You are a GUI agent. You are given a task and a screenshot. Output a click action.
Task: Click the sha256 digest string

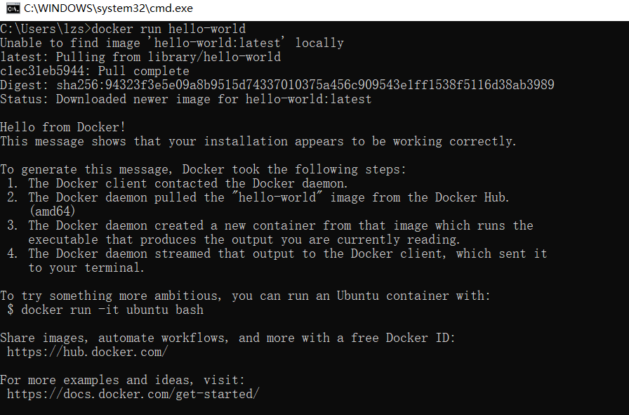(305, 85)
